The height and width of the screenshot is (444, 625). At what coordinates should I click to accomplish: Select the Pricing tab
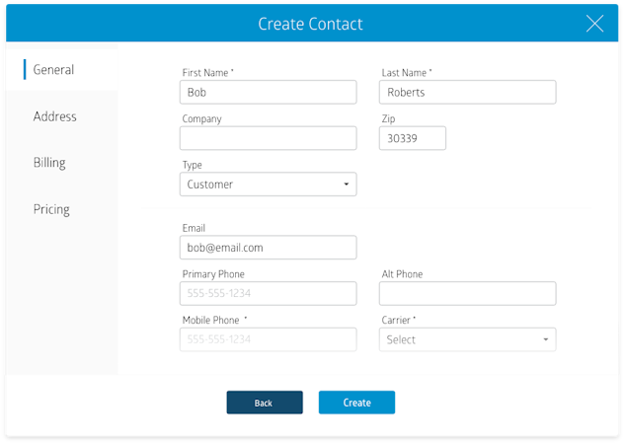click(x=51, y=209)
